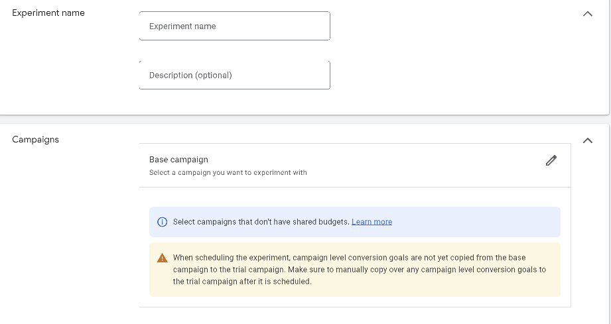The height and width of the screenshot is (324, 611).
Task: Focus the Description (optional) text field
Action: point(234,76)
